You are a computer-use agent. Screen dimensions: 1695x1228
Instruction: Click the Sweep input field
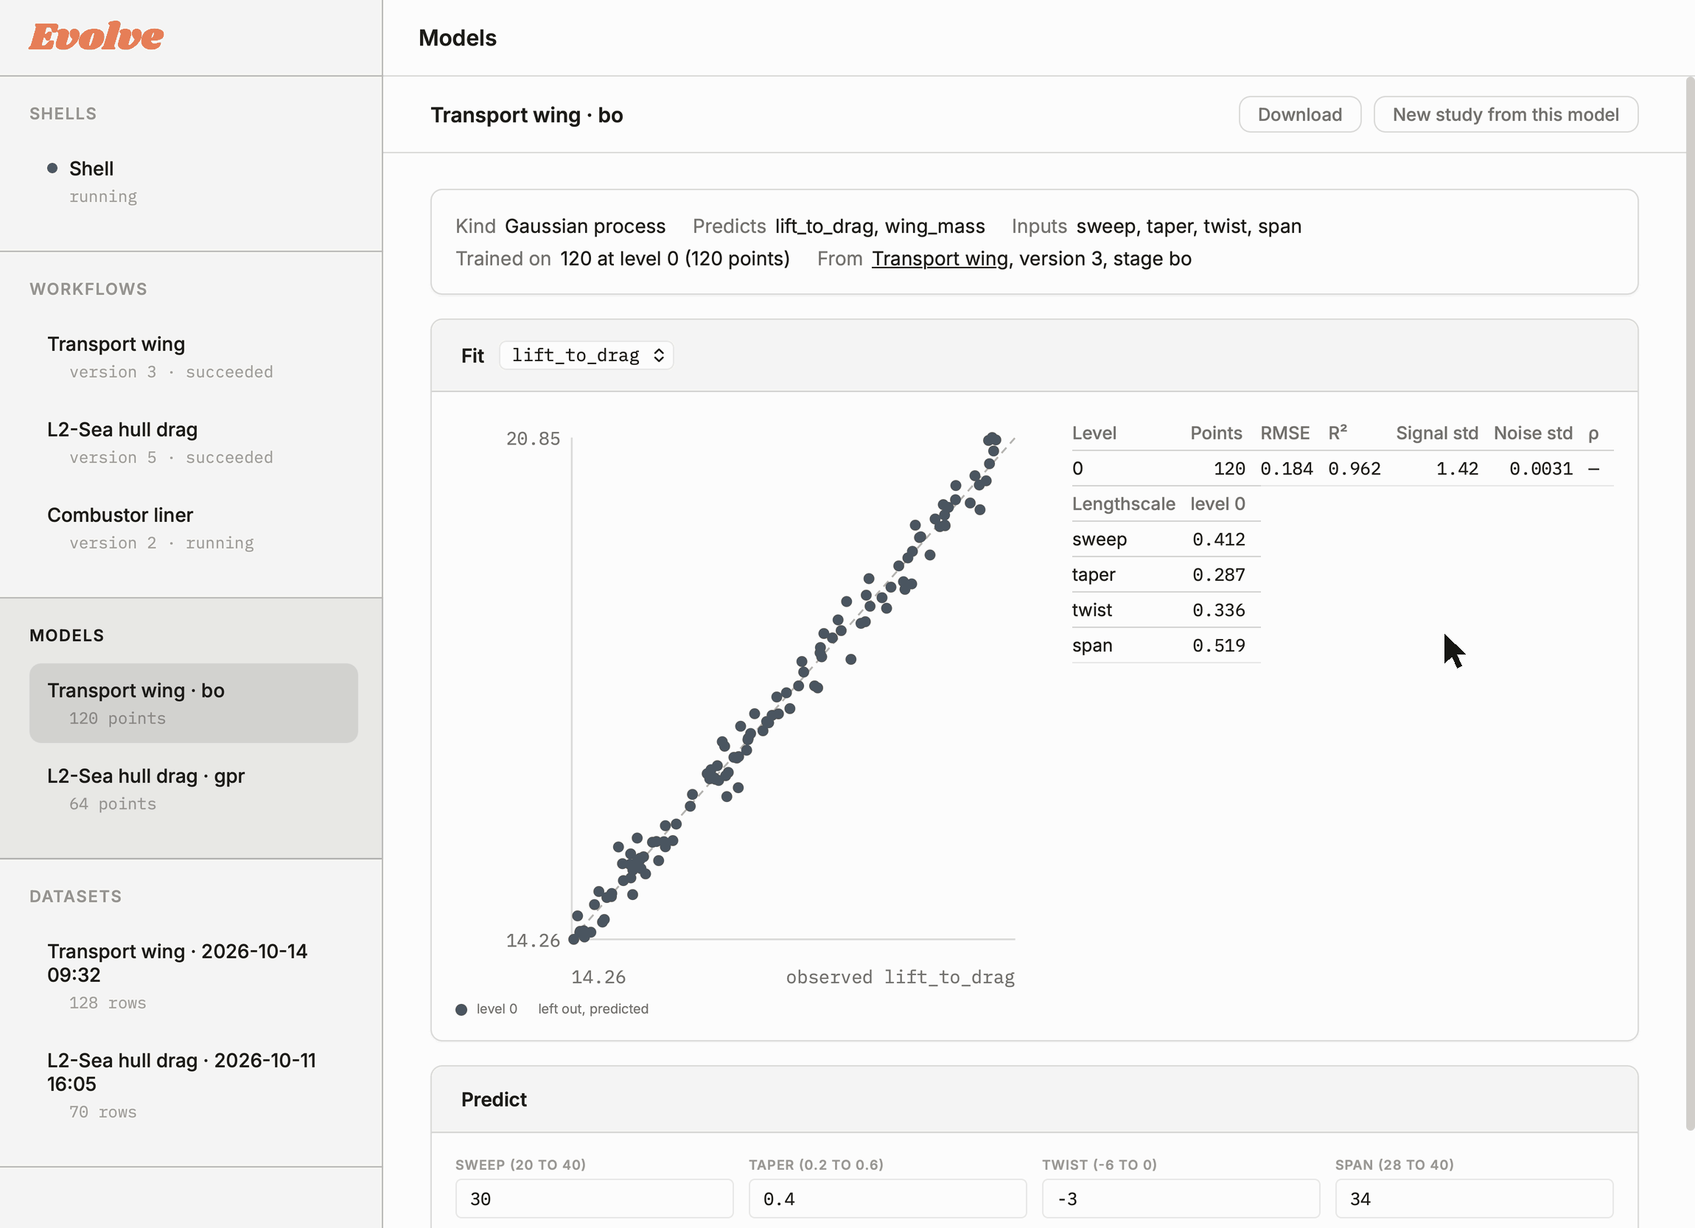click(x=594, y=1199)
